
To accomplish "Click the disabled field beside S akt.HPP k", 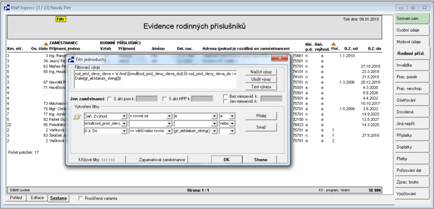I will coord(202,99).
